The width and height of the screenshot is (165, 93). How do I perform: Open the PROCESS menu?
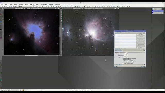point(32,5)
